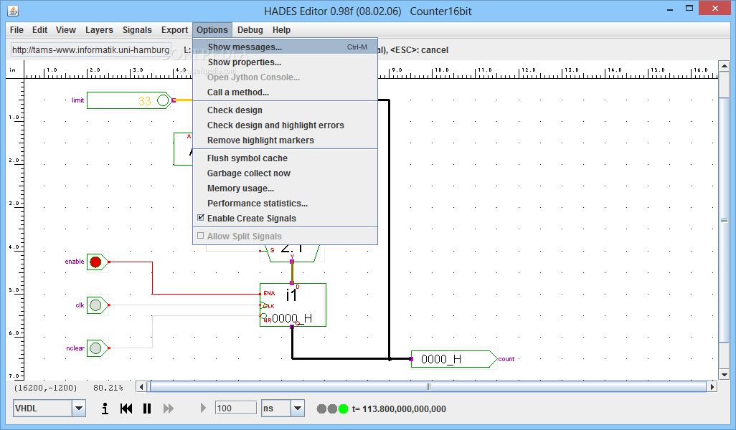Click the green simulation status light

coord(343,409)
